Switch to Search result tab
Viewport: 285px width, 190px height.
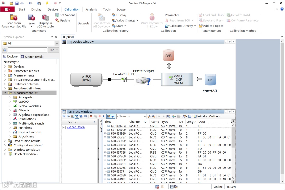click(32, 56)
